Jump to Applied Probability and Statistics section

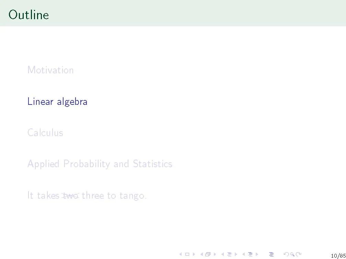point(100,164)
